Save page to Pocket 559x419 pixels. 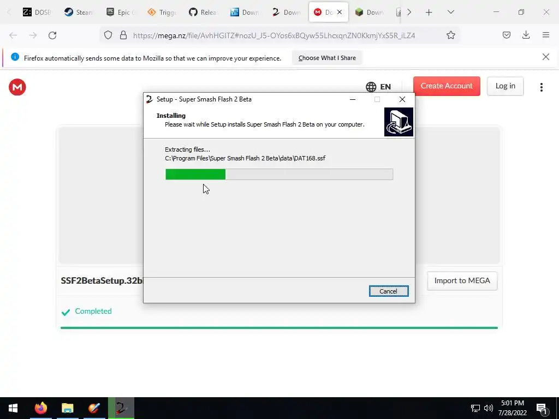point(506,35)
